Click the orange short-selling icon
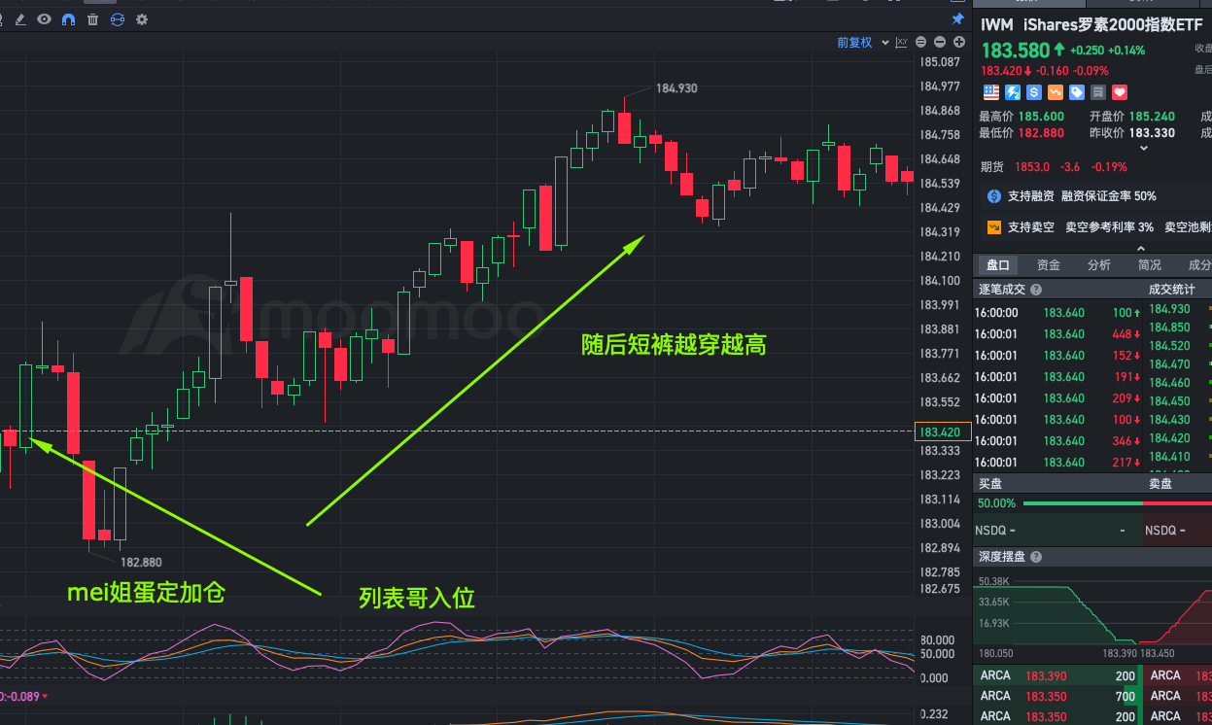The width and height of the screenshot is (1212, 725). pos(1056,92)
